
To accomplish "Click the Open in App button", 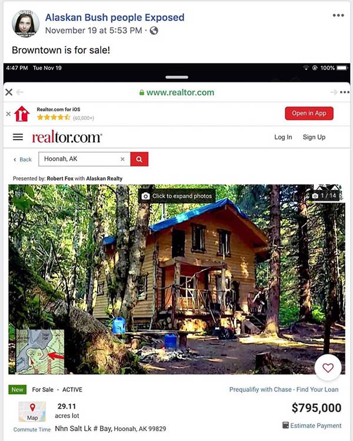I will click(309, 114).
